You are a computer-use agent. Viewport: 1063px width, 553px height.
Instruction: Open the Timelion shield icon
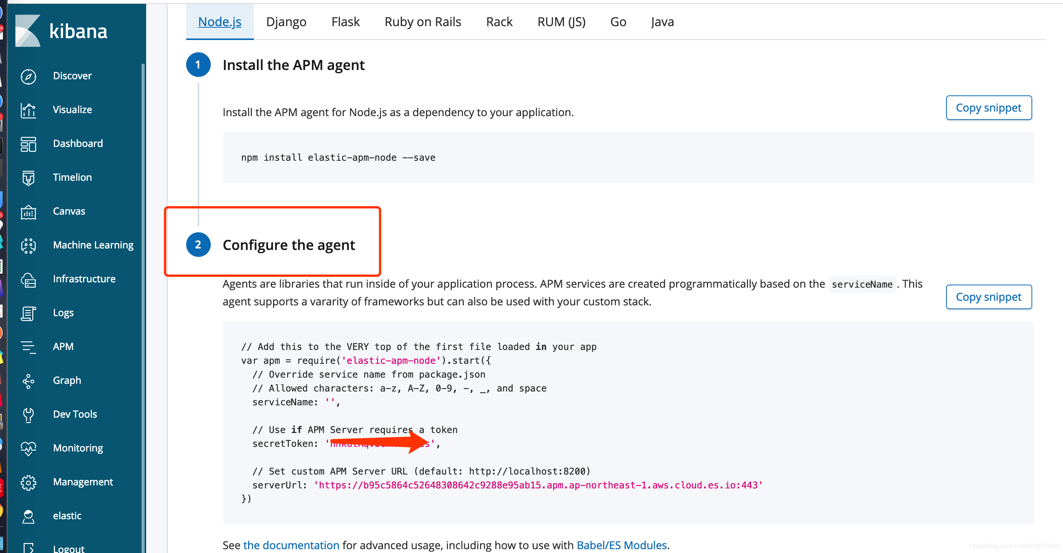[x=28, y=178]
